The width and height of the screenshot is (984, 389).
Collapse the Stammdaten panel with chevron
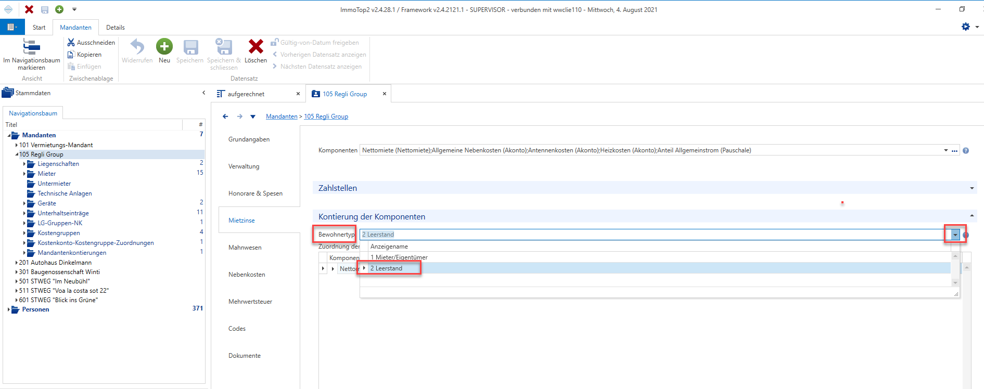pos(203,93)
